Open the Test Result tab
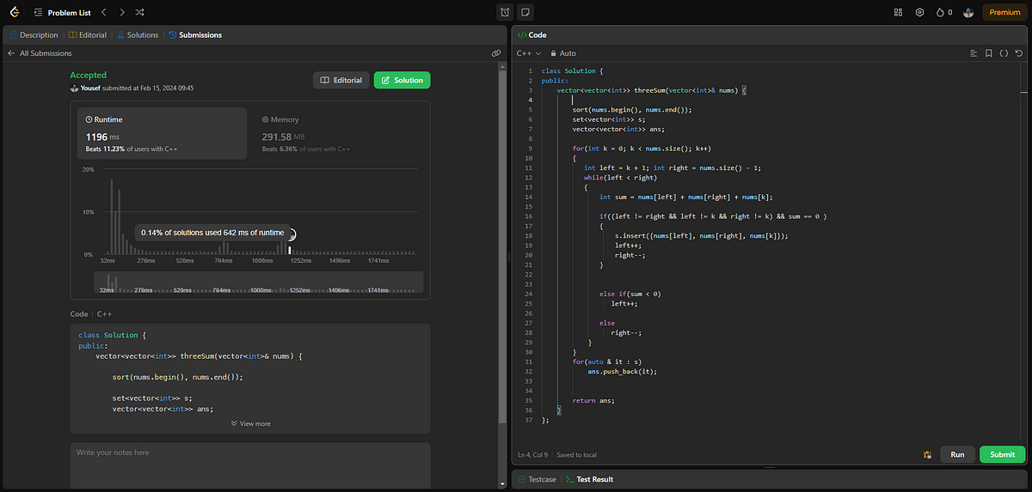Viewport: 1032px width, 492px height. pyautogui.click(x=589, y=479)
